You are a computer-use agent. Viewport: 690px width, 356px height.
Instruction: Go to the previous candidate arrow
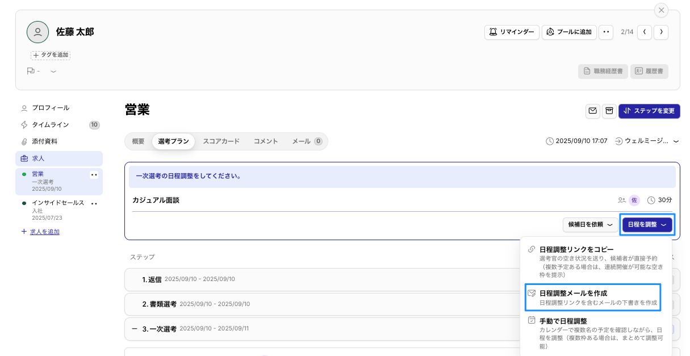click(644, 32)
